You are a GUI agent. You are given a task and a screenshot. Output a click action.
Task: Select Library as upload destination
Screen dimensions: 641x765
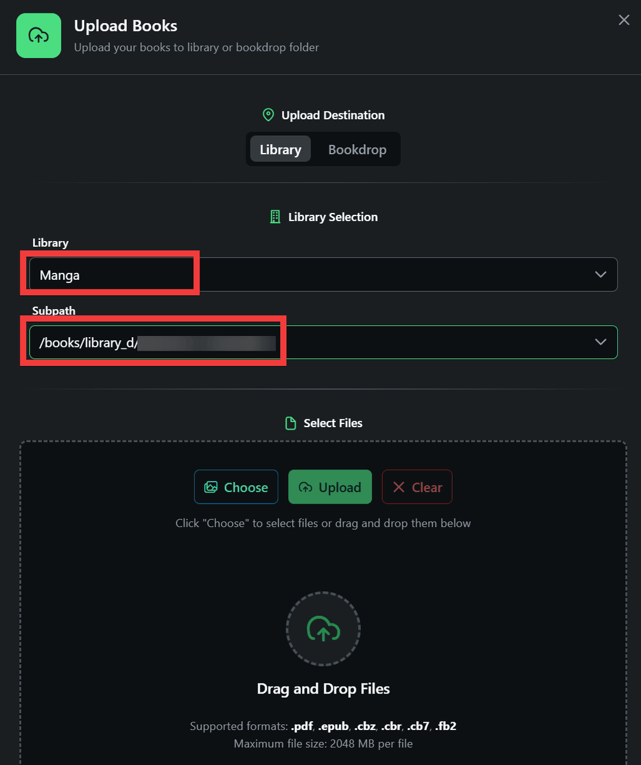pos(280,150)
